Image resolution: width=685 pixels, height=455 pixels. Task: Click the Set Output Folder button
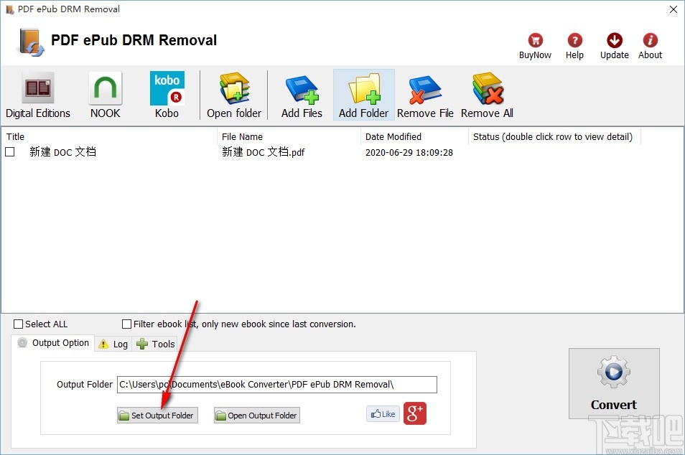[x=157, y=416]
